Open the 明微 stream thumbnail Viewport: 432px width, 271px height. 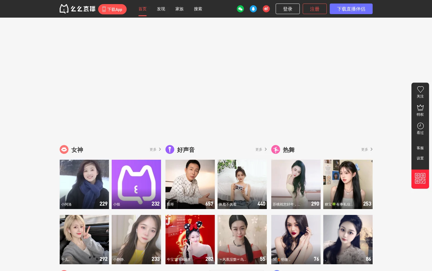296,240
